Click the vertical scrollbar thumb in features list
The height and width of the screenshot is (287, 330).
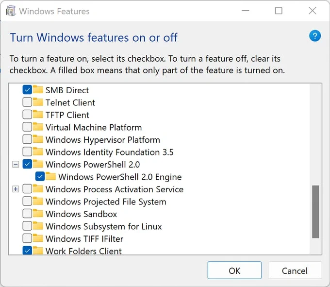coord(315,212)
